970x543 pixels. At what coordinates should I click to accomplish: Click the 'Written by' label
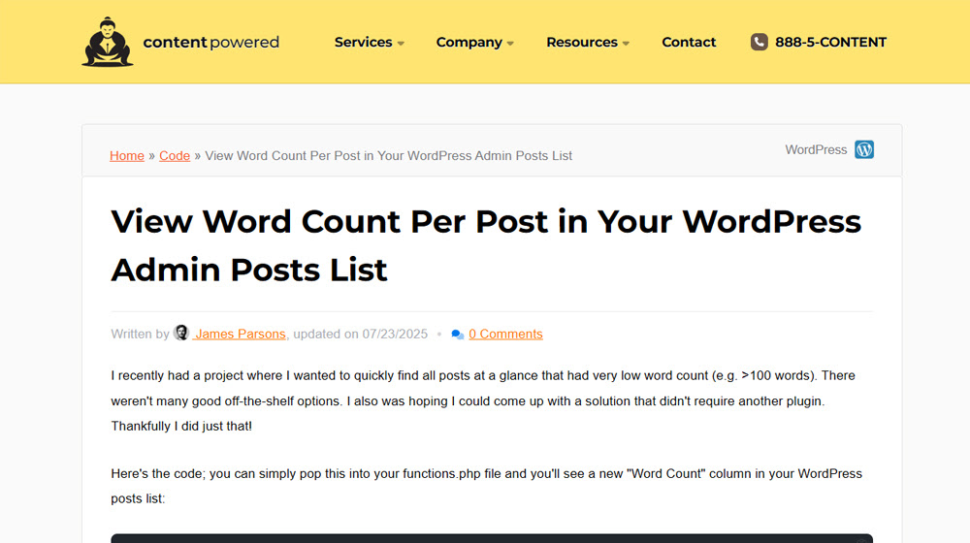pyautogui.click(x=140, y=334)
